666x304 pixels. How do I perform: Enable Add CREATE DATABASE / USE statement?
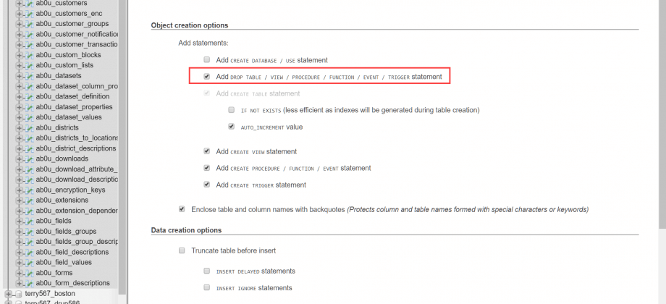(x=207, y=60)
